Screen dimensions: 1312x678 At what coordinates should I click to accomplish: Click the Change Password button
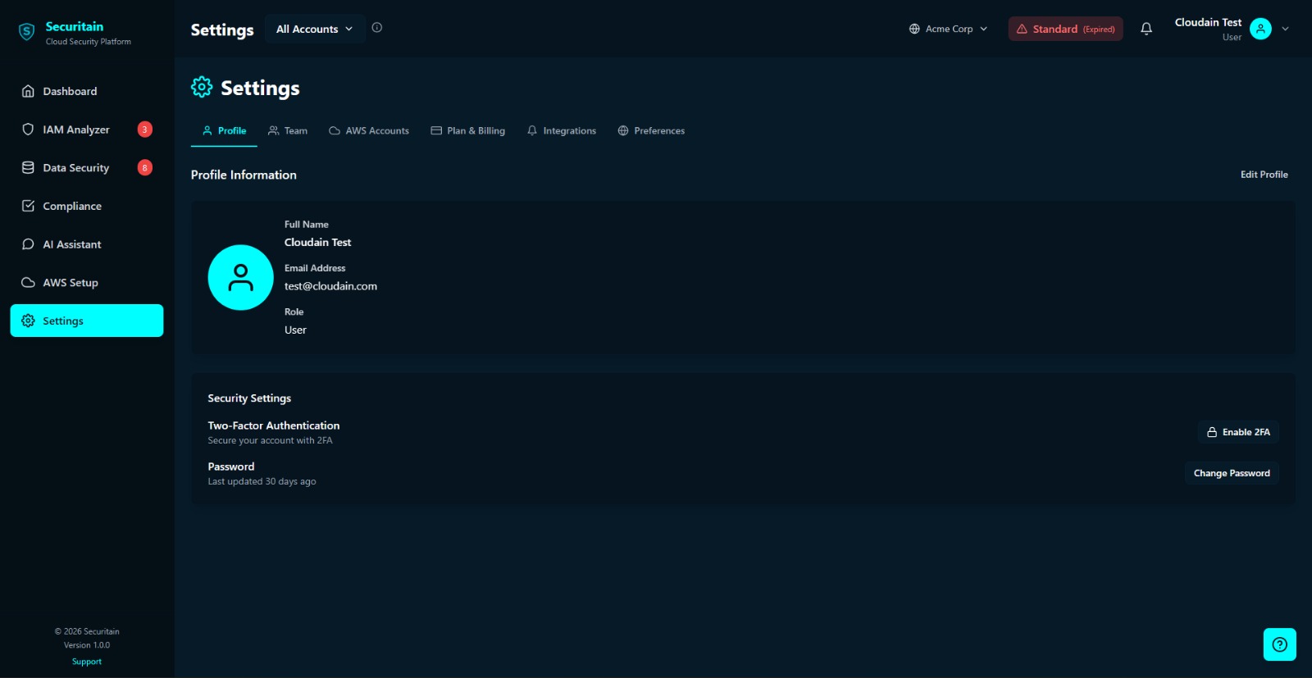(1231, 473)
